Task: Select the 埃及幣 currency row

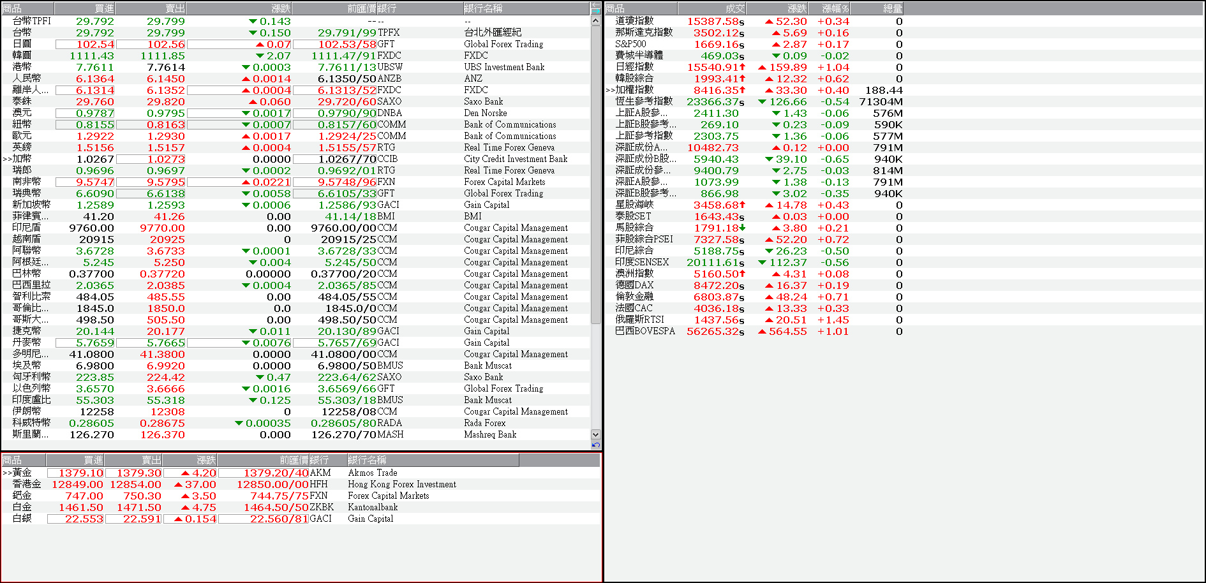Action: [x=295, y=365]
